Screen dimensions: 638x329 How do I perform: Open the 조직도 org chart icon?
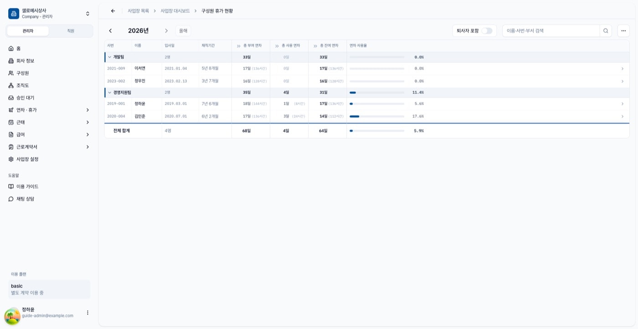coord(11,85)
